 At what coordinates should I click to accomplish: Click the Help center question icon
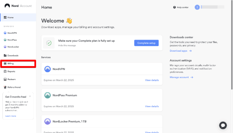click(174, 7)
